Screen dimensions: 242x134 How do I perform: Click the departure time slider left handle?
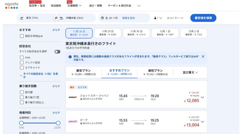pos(22,123)
